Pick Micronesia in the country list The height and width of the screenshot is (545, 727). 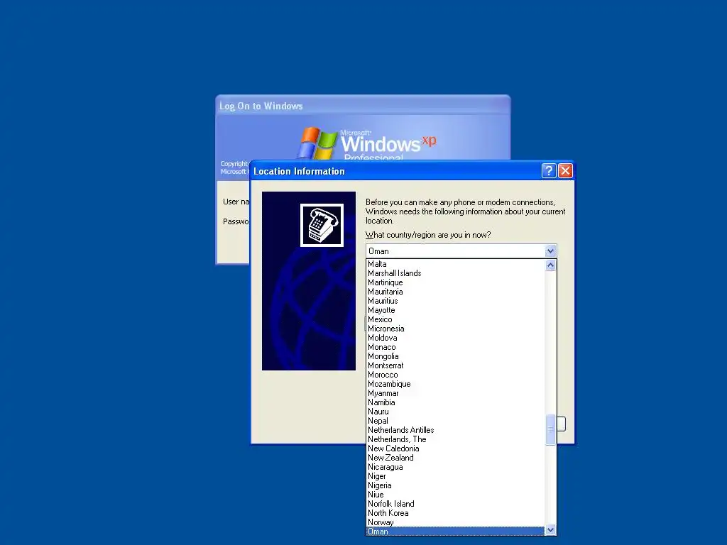tap(455, 329)
